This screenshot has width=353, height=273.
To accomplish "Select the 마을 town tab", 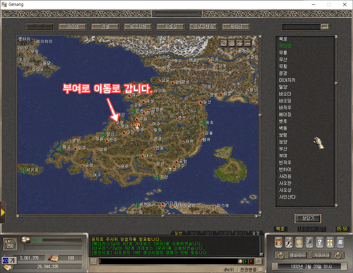I will coord(40,27).
